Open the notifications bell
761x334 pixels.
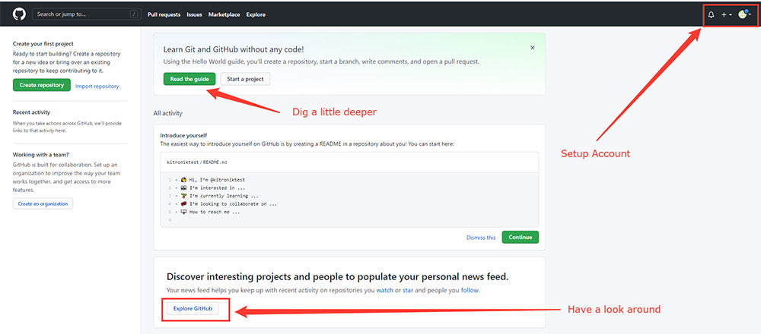pyautogui.click(x=711, y=14)
